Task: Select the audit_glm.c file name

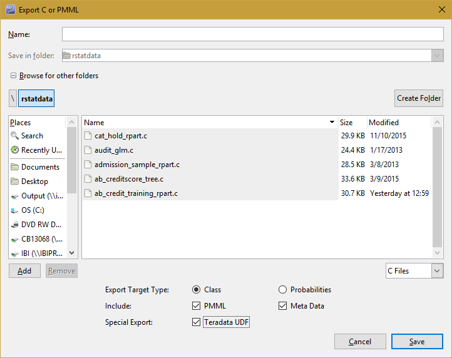Action: click(114, 150)
